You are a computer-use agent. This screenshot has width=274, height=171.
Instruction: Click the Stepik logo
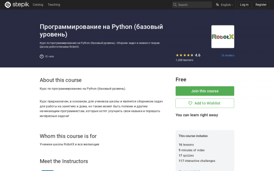(17, 5)
